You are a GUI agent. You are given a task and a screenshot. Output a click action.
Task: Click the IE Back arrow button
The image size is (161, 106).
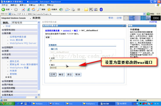3,10
